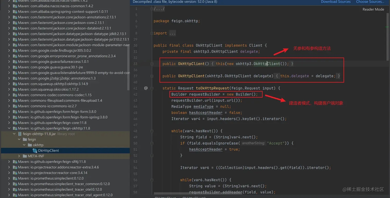Expand Maven okhttp:3.14.9 library
Viewport: 390px width, 198px height.
click(x=9, y=84)
